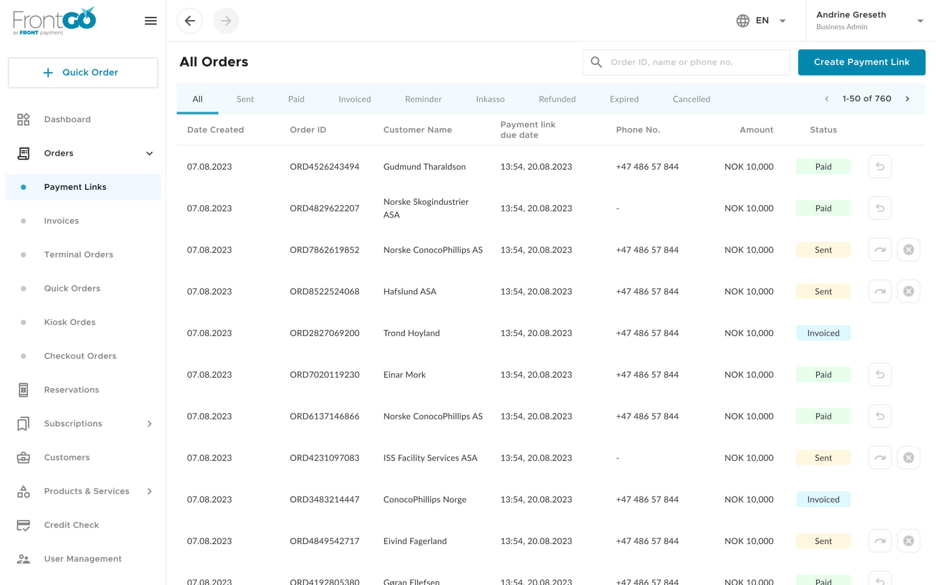This screenshot has width=936, height=585.
Task: Open Reservations in the sidebar
Action: [x=71, y=390]
